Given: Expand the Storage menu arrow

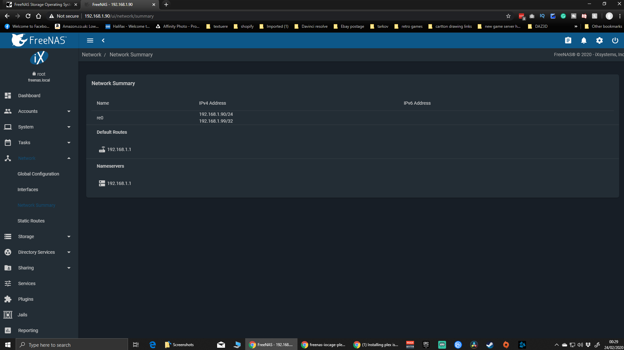Looking at the screenshot, I should tap(69, 236).
